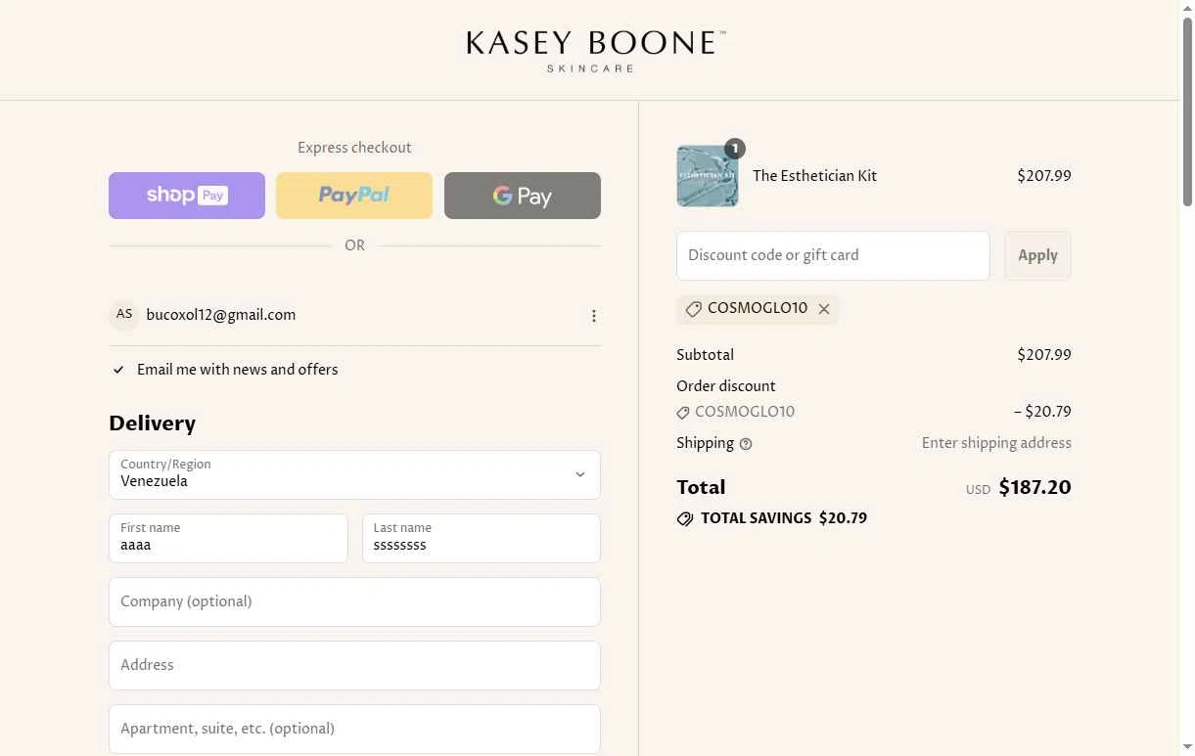Image resolution: width=1195 pixels, height=756 pixels.
Task: Click the scrollbar up arrow
Action: point(1187,7)
